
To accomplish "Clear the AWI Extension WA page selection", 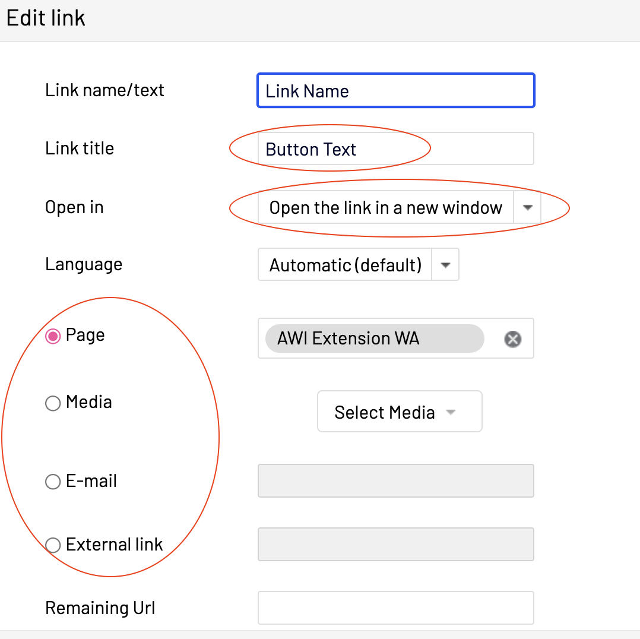I will (512, 339).
